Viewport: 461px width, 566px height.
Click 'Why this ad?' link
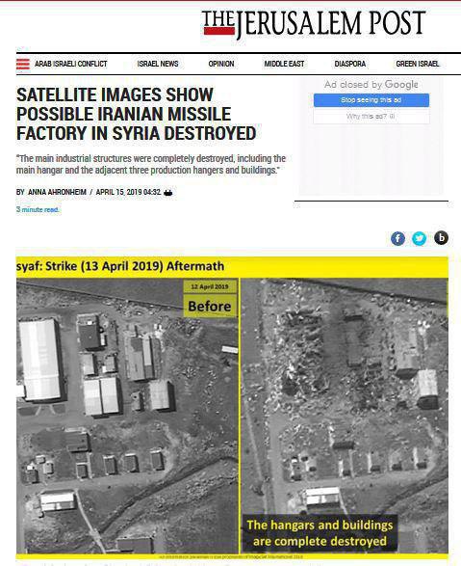(x=367, y=117)
